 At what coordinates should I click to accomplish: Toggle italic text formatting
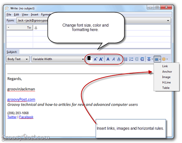(x=114, y=59)
